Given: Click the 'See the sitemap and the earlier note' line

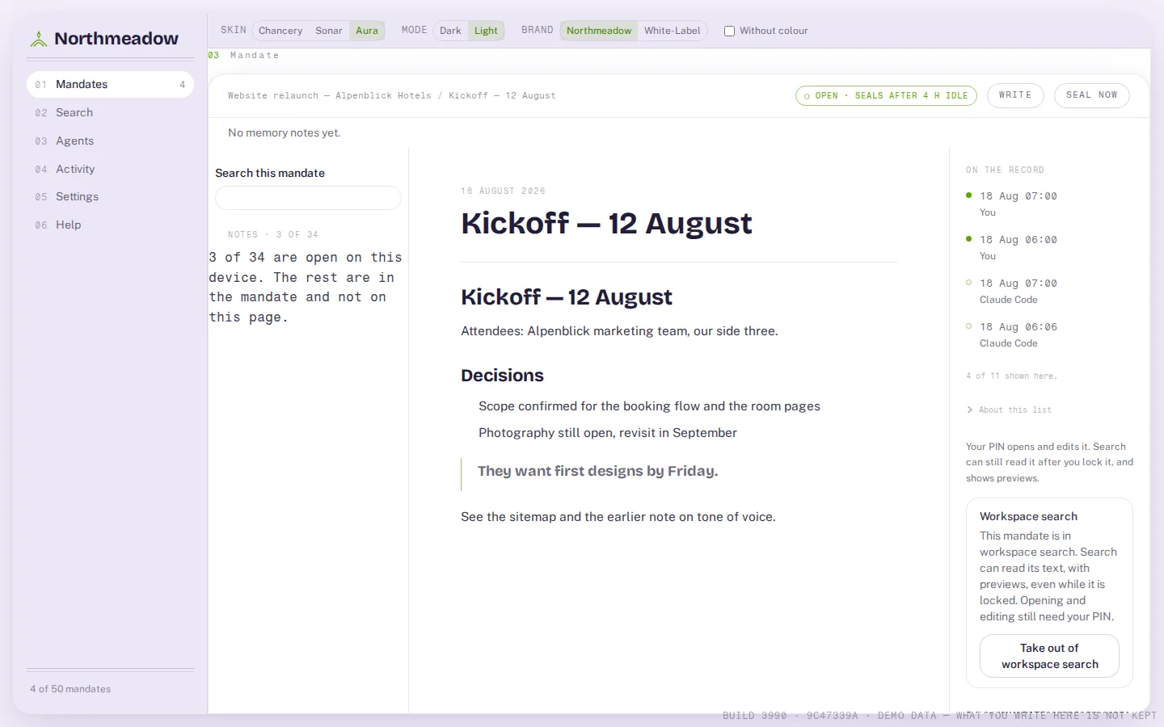Looking at the screenshot, I should [618, 517].
